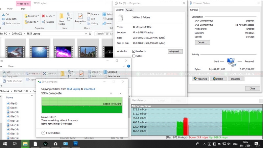263x148 pixels.
Task: Collapse ribbon chevron in Download window
Action: pos(124,66)
